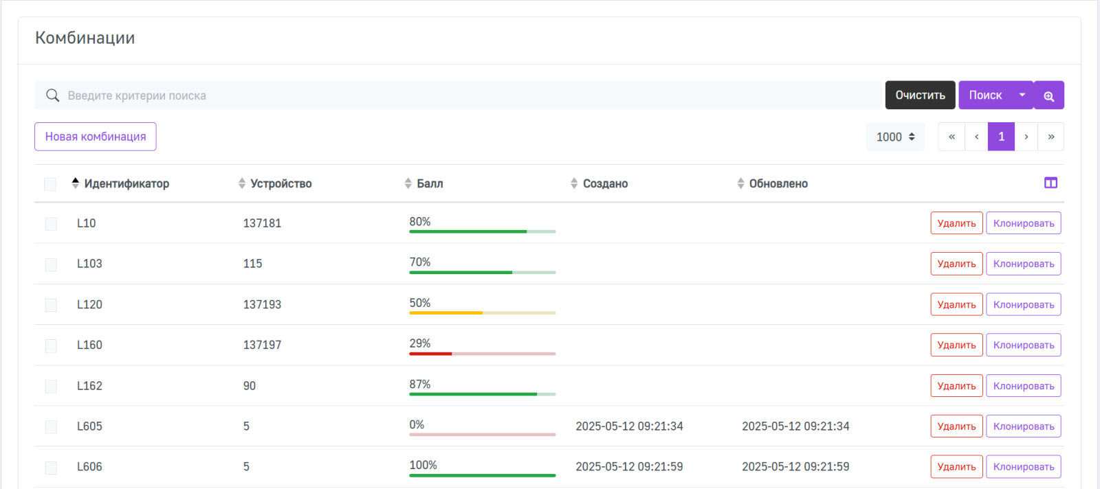Click the sort arrows beside Идентификатор

[x=76, y=183]
